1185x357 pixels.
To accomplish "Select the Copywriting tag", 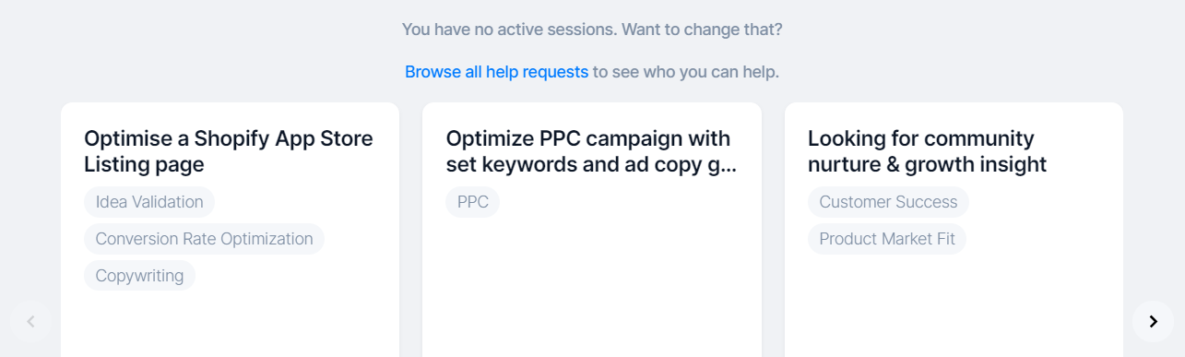I will 139,276.
